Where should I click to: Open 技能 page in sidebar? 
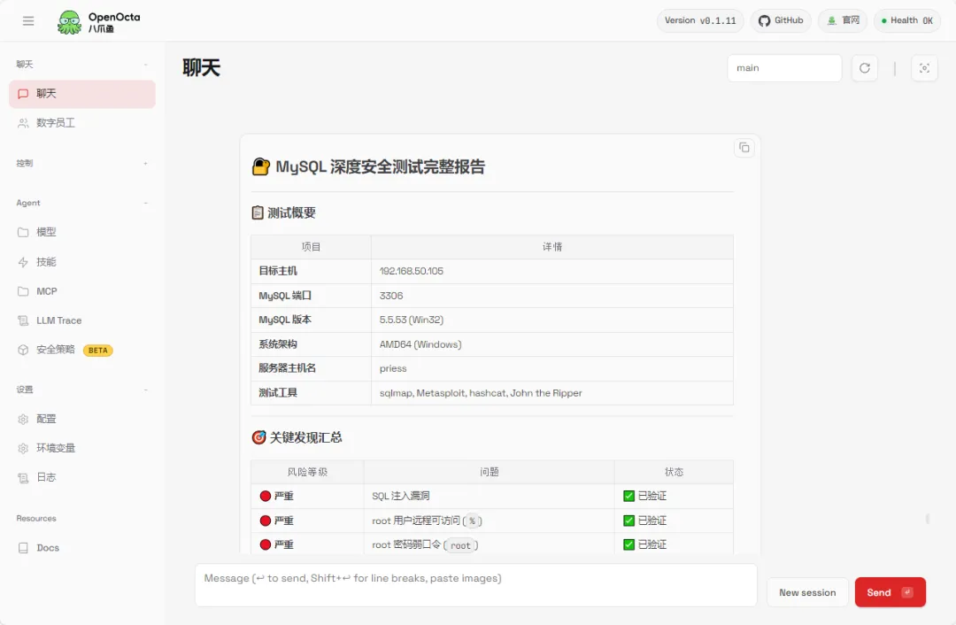click(82, 262)
